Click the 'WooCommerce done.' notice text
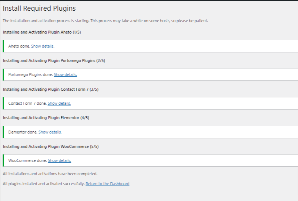The height and width of the screenshot is (201, 298). [x=27, y=160]
